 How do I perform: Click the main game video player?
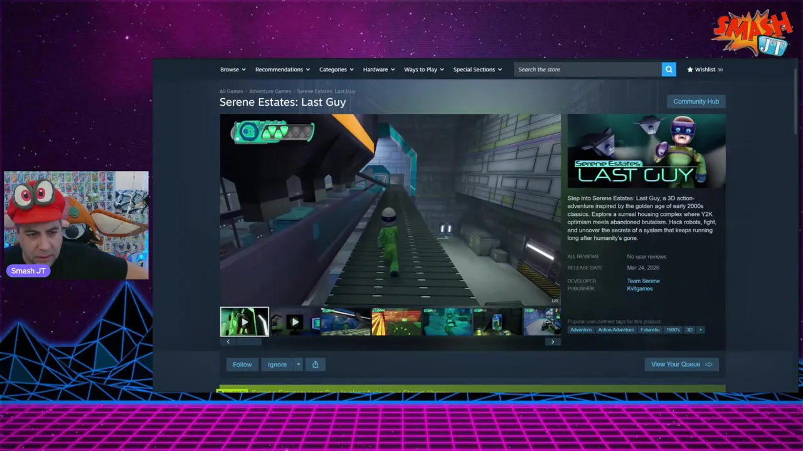(x=390, y=210)
